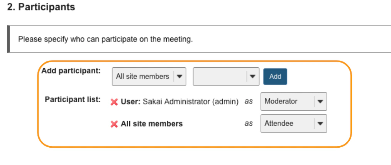Screen dimensions: 391x165
Task: Click the 'Add participant:' label
Action: [x=71, y=71]
